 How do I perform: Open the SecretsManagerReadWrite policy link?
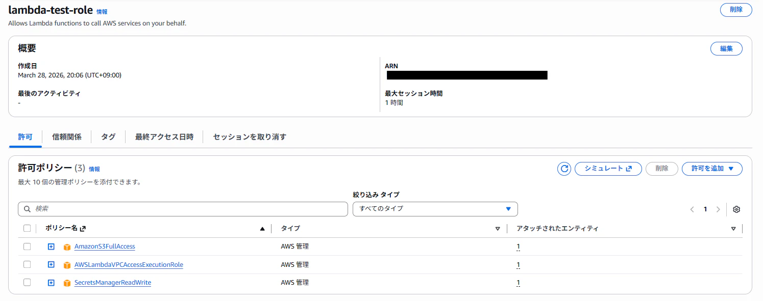[113, 283]
